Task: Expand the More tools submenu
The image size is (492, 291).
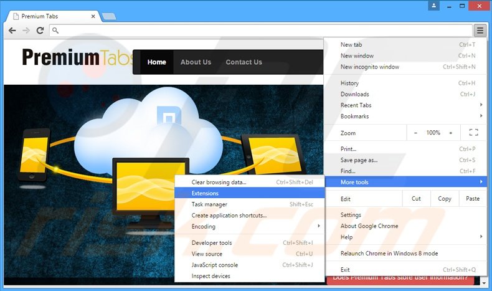Action: (x=405, y=182)
